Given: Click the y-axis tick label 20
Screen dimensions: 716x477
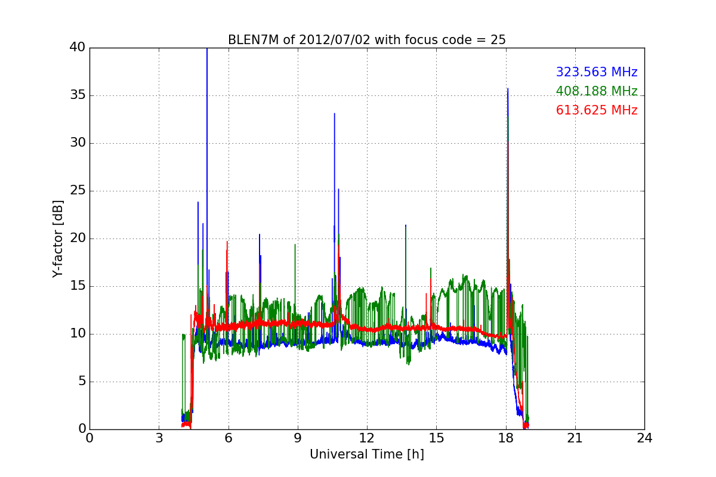Looking at the screenshot, I should (x=78, y=238).
